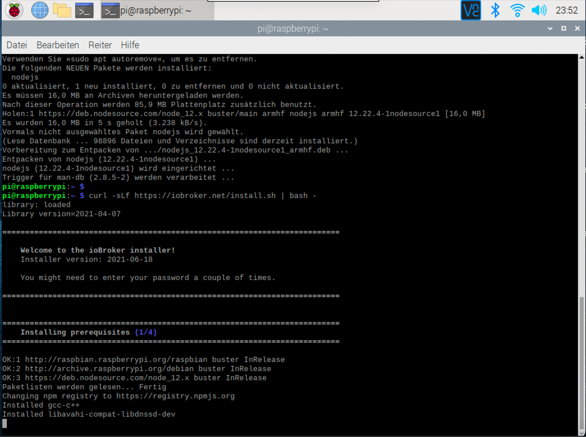
Task: Click "Installed libavahi-compat-libdnssd-dev" line
Action: pyautogui.click(x=89, y=414)
